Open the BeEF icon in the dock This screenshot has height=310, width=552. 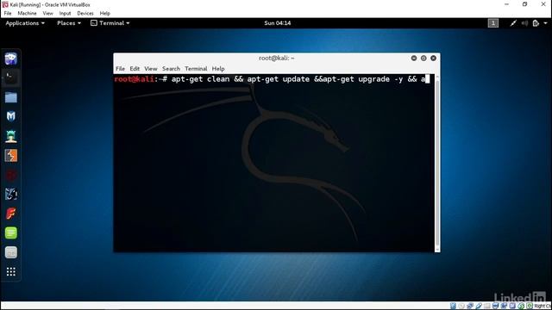tap(11, 194)
